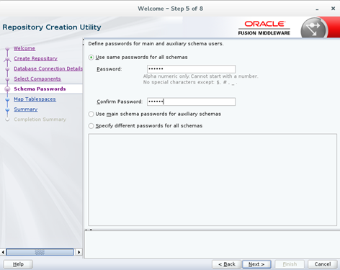Proceed with the Next button

tap(256, 264)
